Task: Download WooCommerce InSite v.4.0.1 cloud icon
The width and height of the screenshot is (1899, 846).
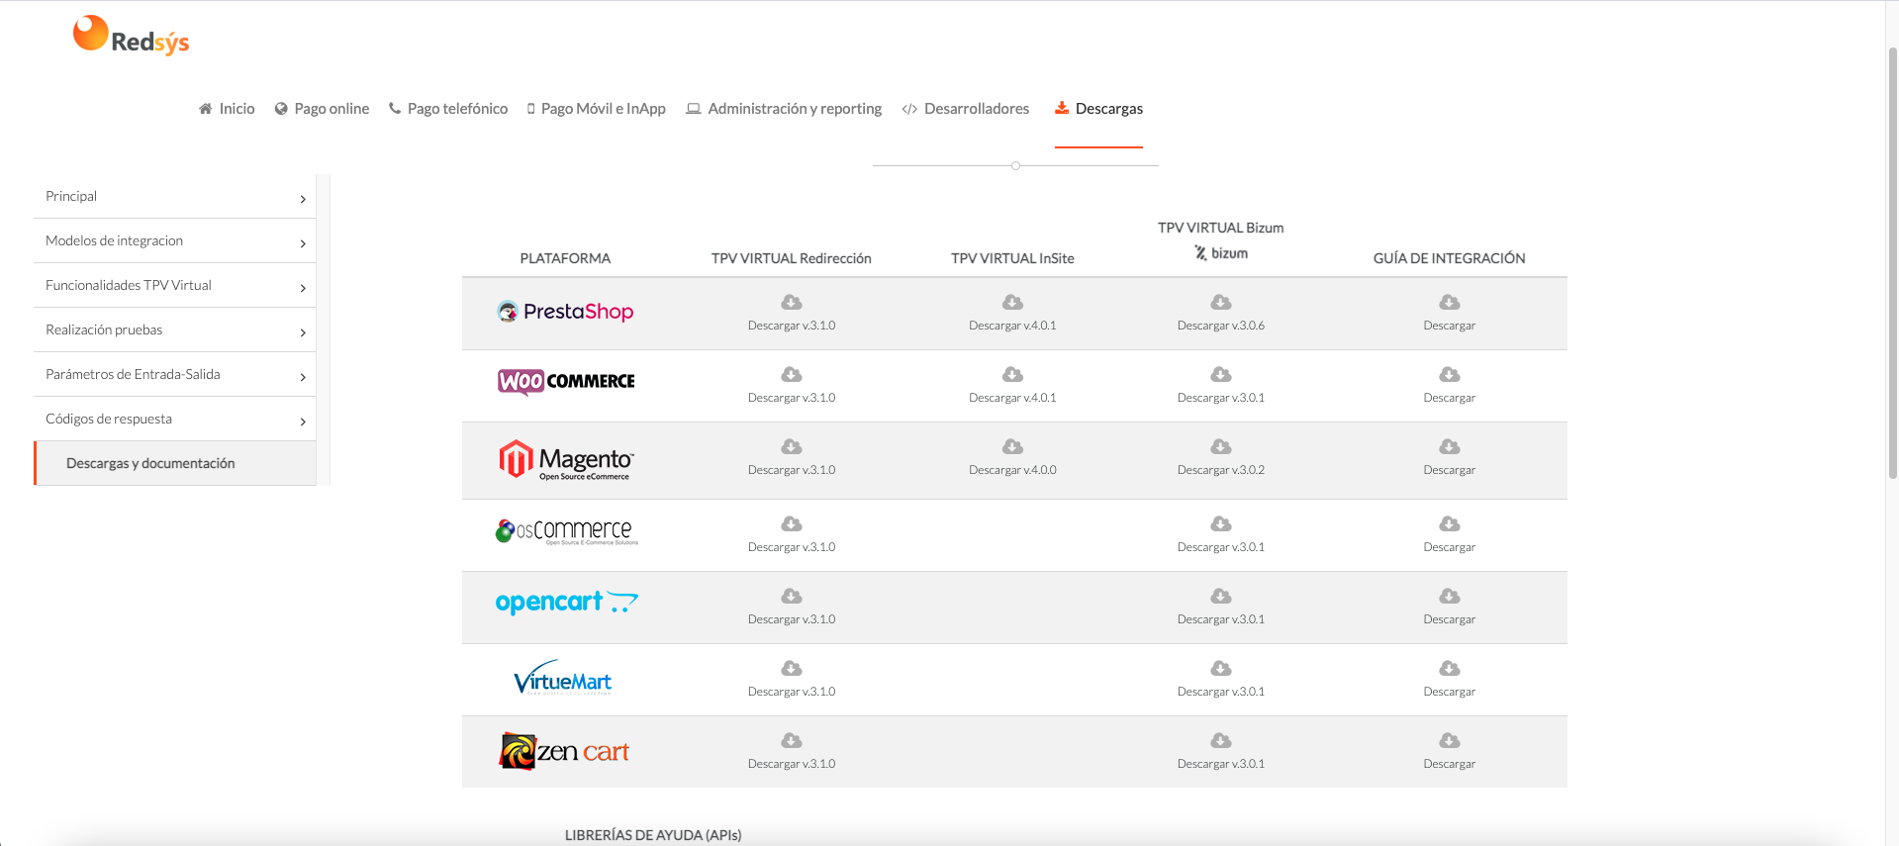Action: coord(1012,374)
